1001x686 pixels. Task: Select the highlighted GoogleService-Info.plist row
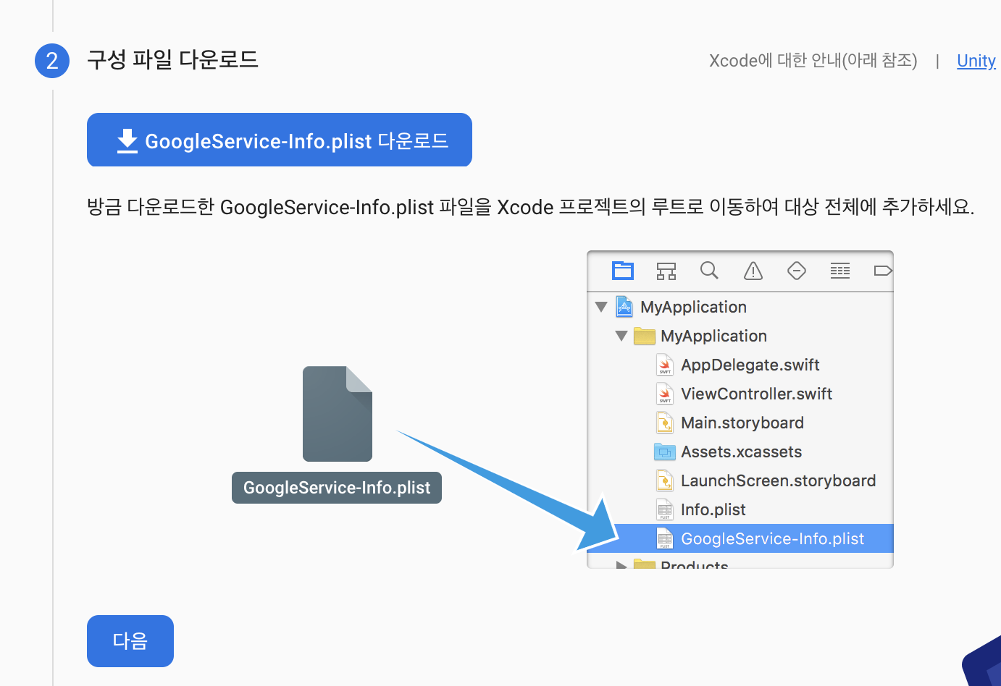[740, 538]
